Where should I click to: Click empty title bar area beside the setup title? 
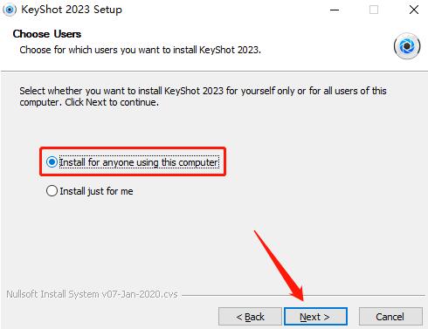(x=224, y=10)
